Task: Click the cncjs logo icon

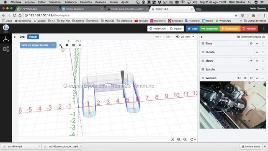Action: point(6,28)
